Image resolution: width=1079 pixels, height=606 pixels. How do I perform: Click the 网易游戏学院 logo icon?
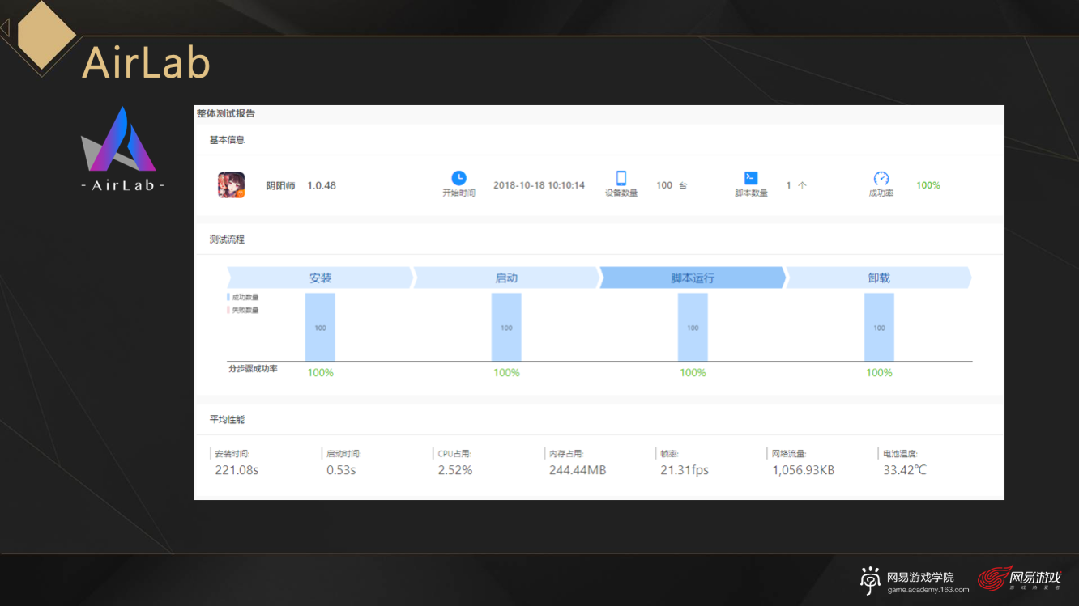pos(871,581)
